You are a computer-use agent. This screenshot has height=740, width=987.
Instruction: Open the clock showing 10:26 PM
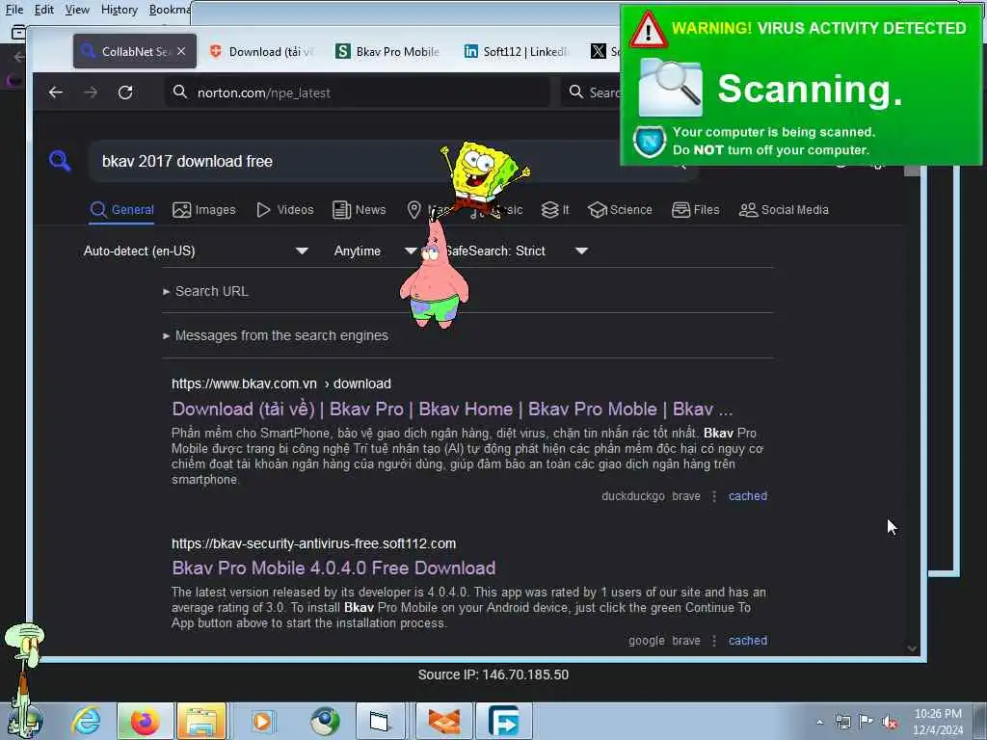click(938, 722)
